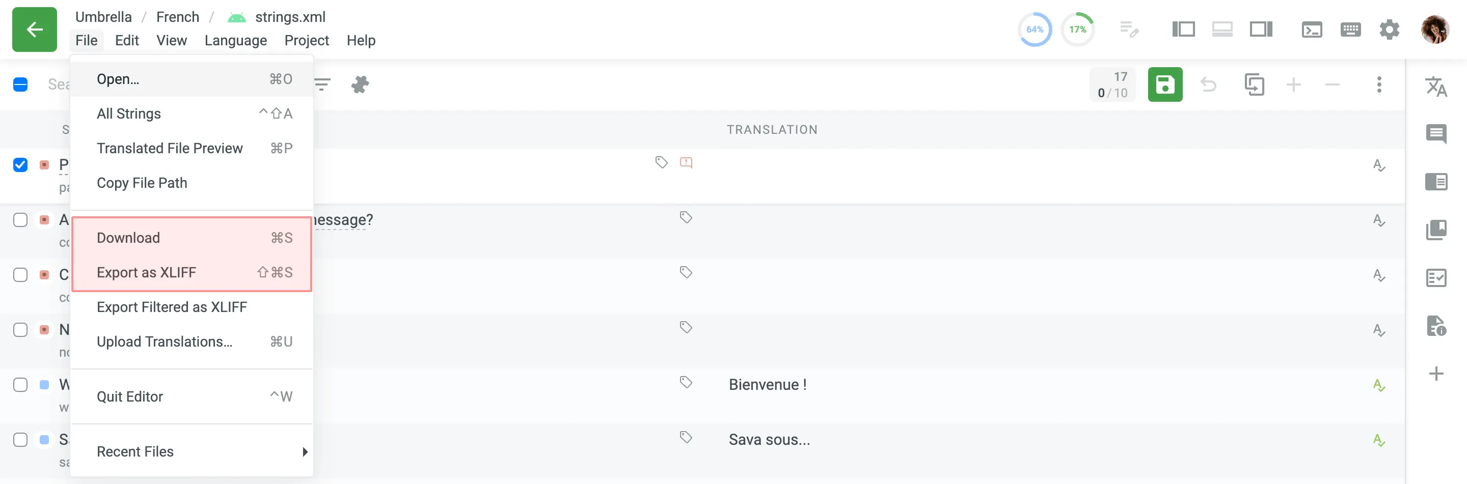Viewport: 1467px width, 484px height.
Task: Check the second string row checkbox
Action: pyautogui.click(x=20, y=220)
